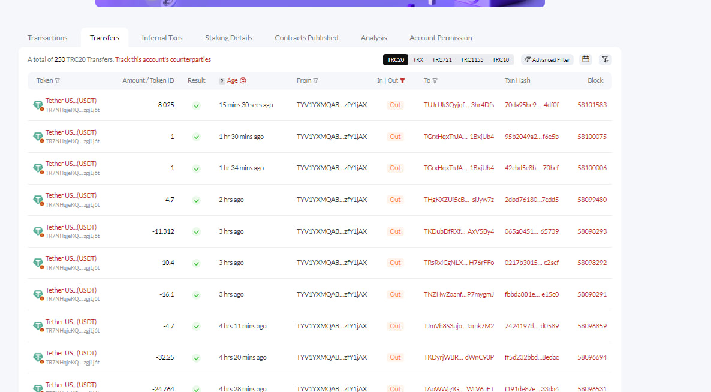Click the success checkmark in -8.025 row
The height and width of the screenshot is (392, 711).
(197, 105)
